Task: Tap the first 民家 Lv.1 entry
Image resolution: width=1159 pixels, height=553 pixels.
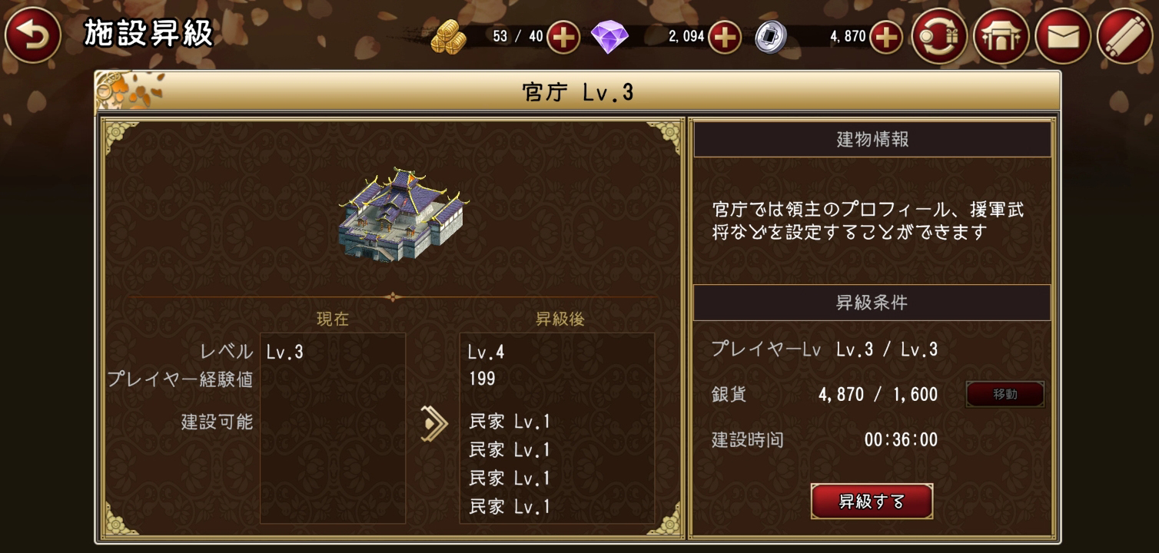Action: point(510,422)
